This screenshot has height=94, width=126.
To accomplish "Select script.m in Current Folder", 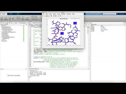I will tap(5, 41).
